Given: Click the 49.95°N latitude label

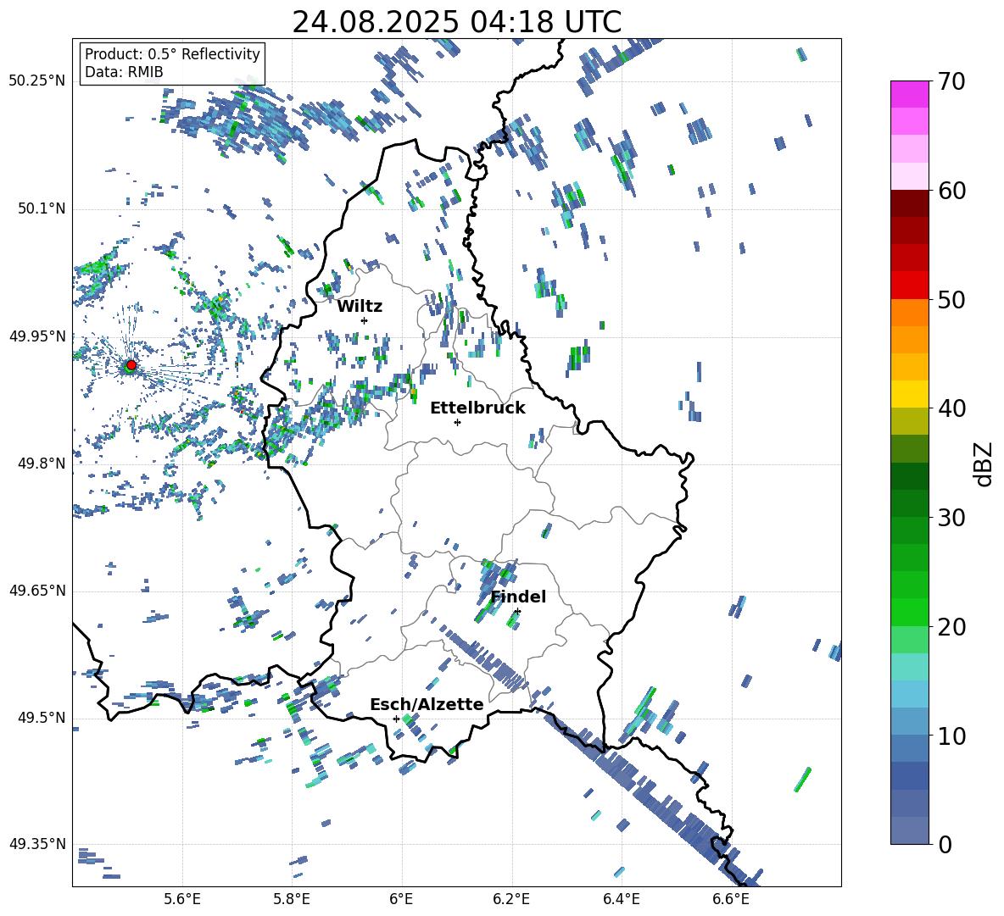Looking at the screenshot, I should click(x=37, y=336).
